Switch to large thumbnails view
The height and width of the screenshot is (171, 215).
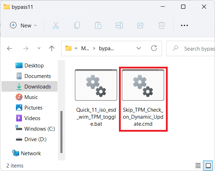point(208,165)
